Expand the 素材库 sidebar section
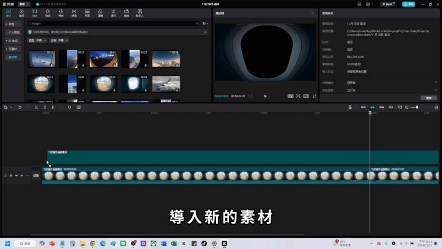Image resolution: width=442 pixels, height=249 pixels. click(x=13, y=57)
